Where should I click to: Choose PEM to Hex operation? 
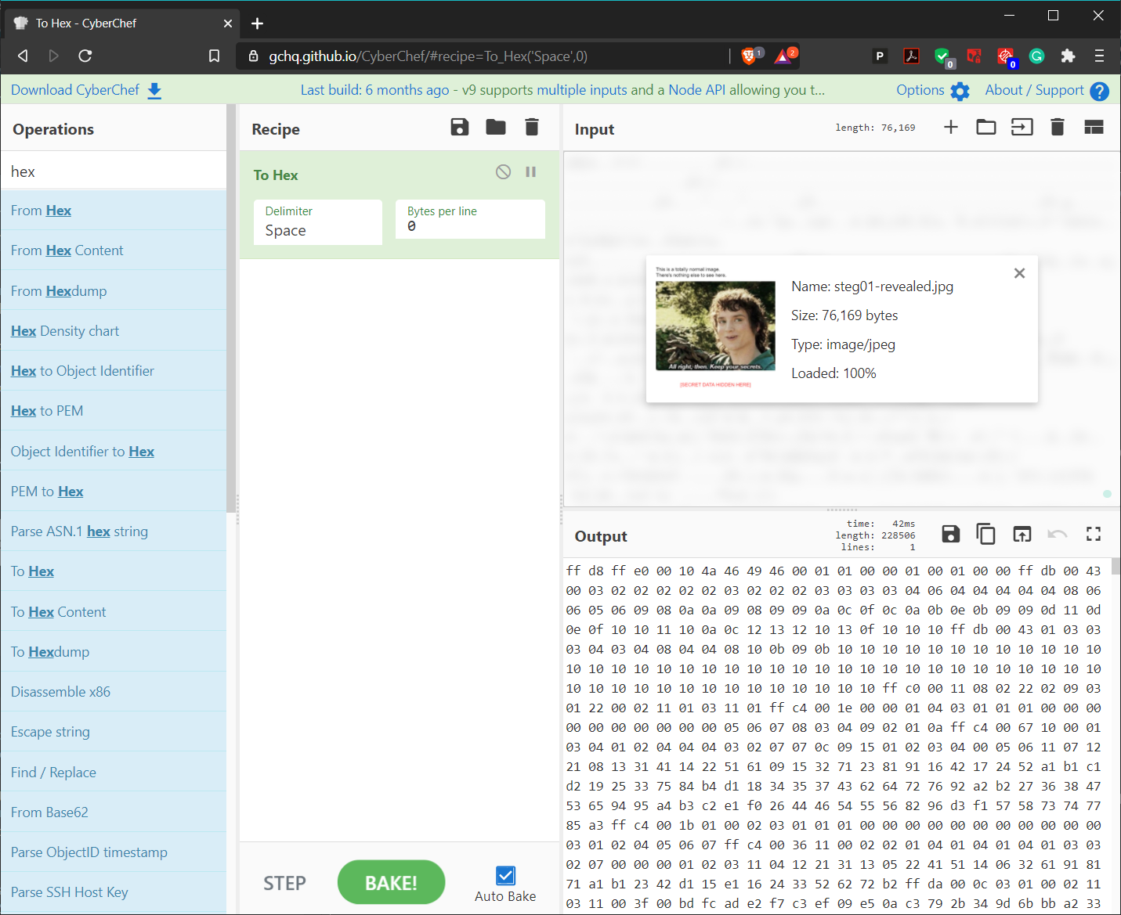coord(114,492)
